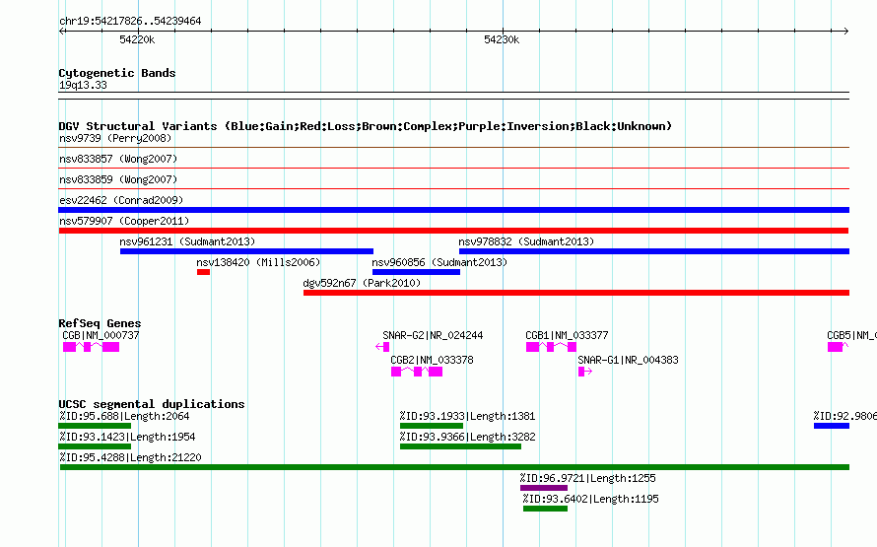Screen dimensions: 877x547
Task: Select the nsv833859 (Wong2007) label
Action: (118, 179)
